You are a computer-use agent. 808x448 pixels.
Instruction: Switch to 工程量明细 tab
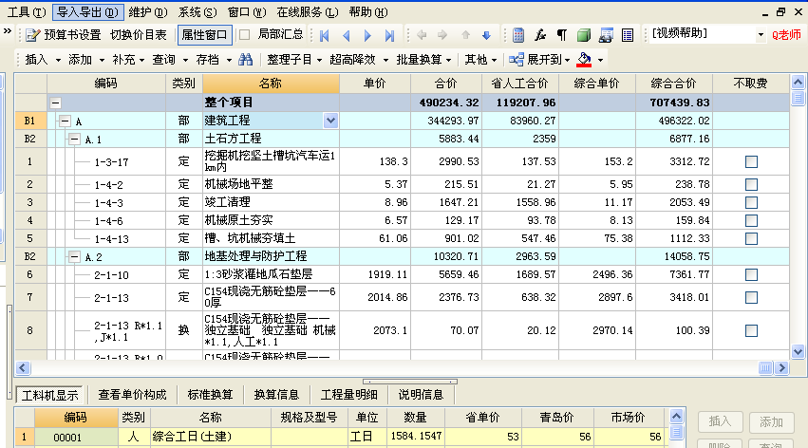coord(348,395)
